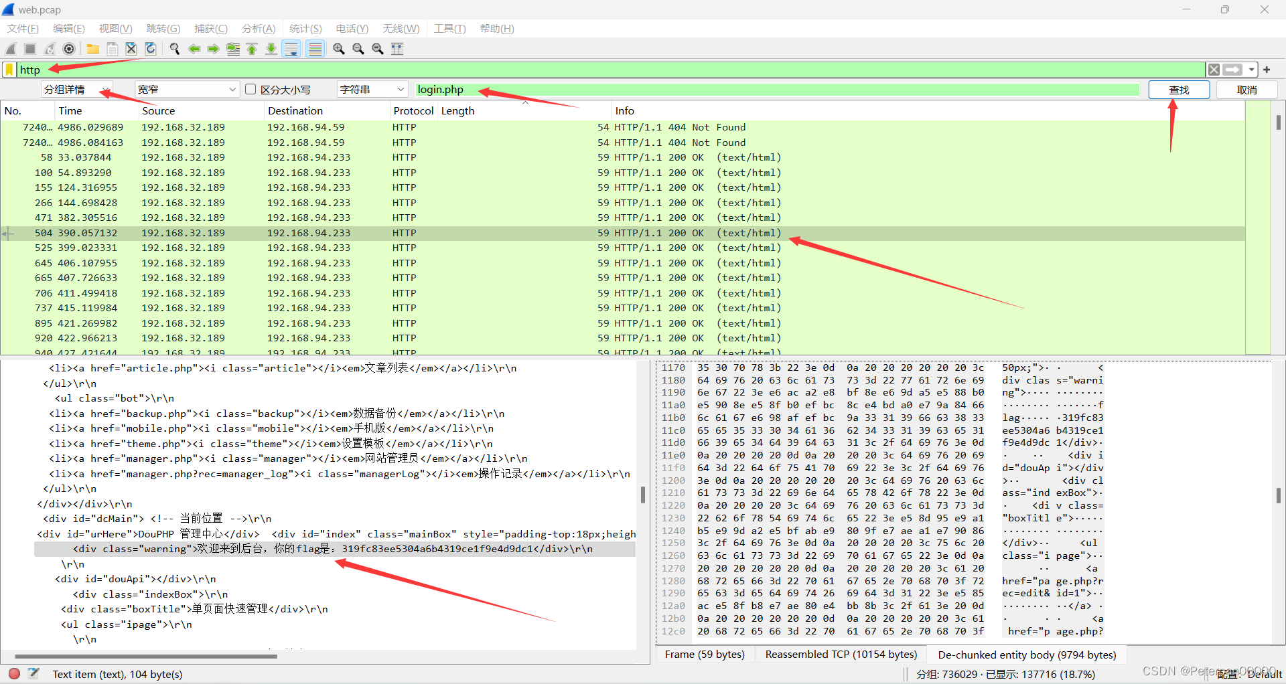The image size is (1286, 684).
Task: Select packet number 504
Action: [x=623, y=233]
